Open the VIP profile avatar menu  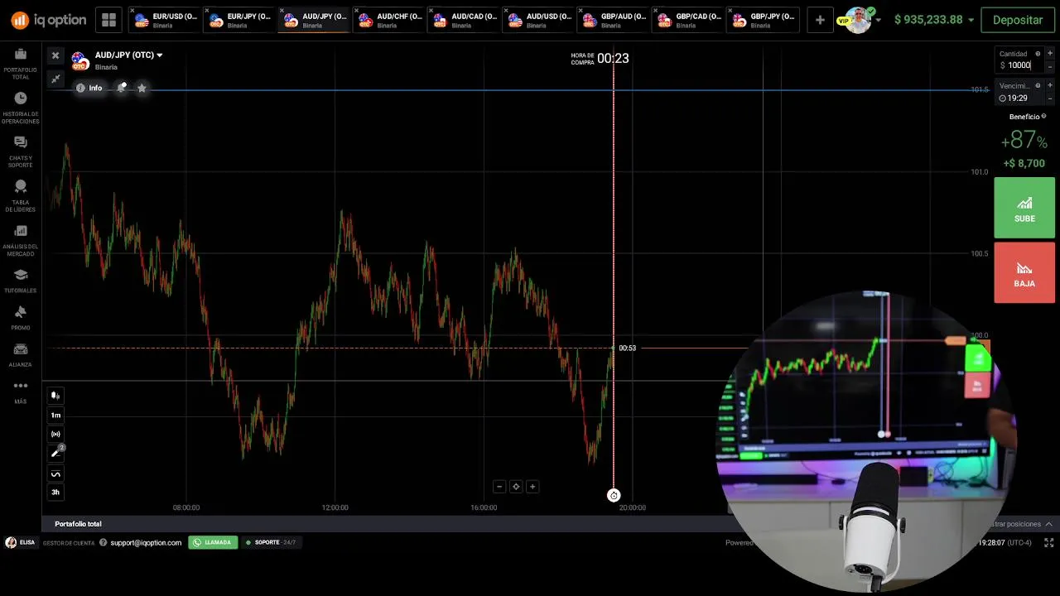[x=859, y=20]
